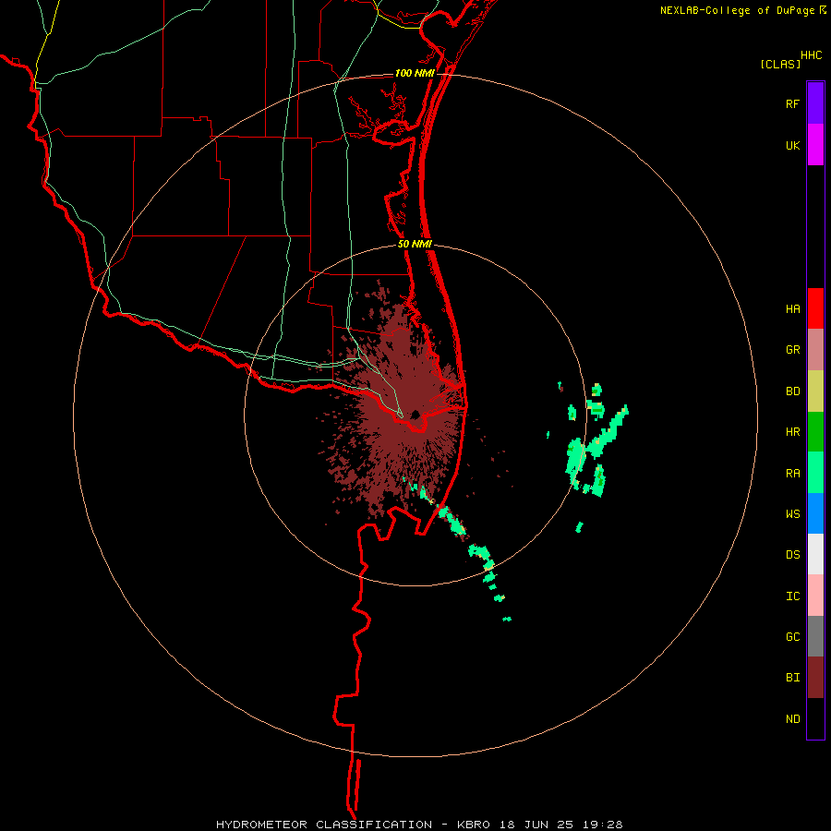Click the HHC product label
This screenshot has width=831, height=831.
tap(812, 55)
